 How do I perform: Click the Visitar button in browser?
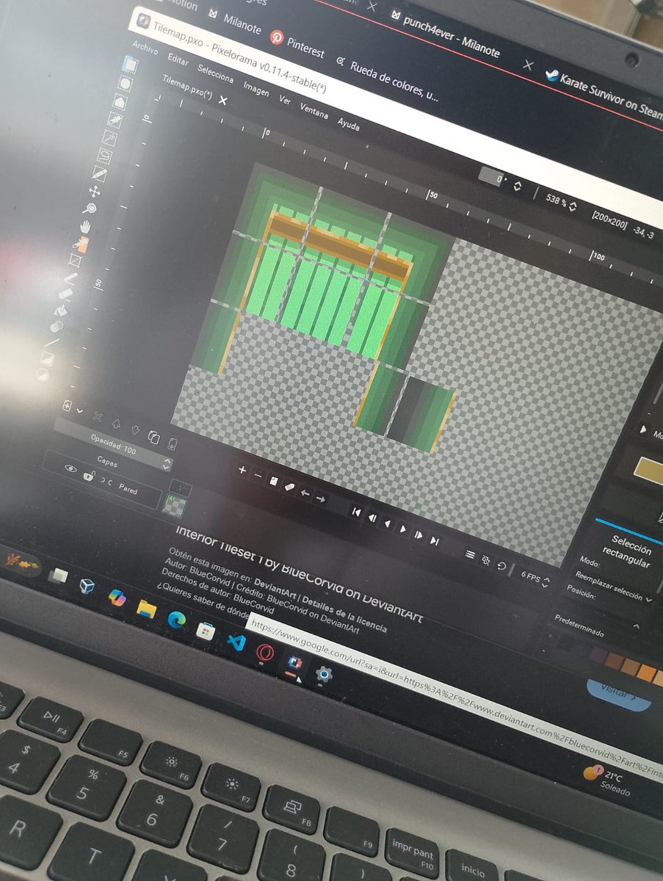617,694
